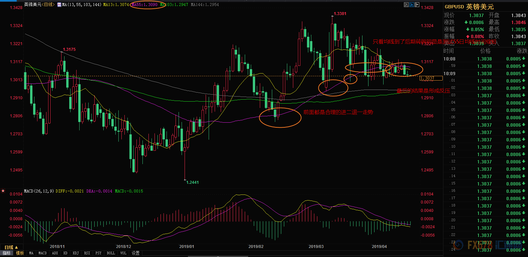Click the 时间 column header
Screen dimensions: 528x257
point(449,51)
